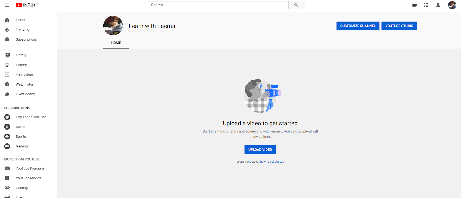Screen dimensions: 461x198
Task: Open Library from the sidebar
Action: 21,55
